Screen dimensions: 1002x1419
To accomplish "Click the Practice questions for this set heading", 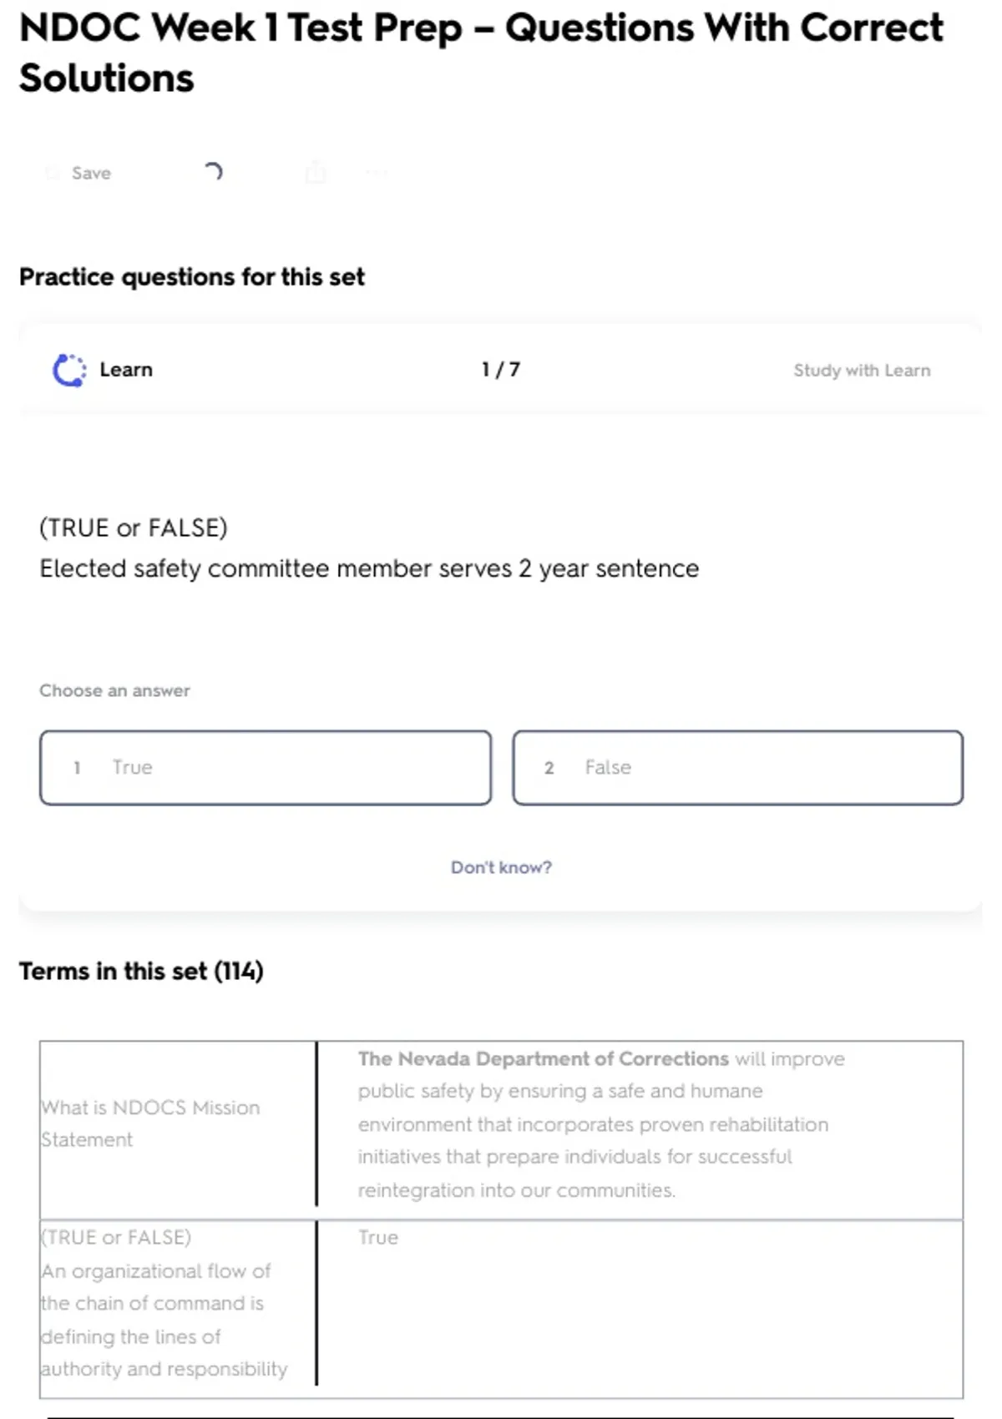I will tap(192, 276).
